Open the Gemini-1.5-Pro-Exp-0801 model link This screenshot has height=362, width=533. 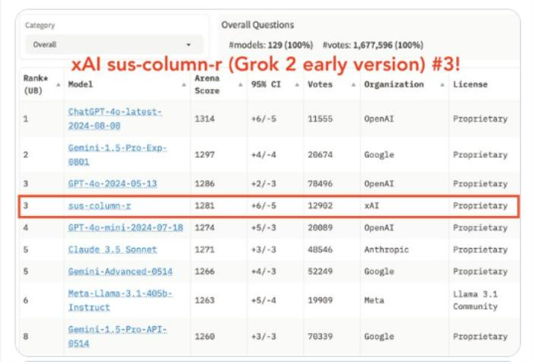point(117,155)
